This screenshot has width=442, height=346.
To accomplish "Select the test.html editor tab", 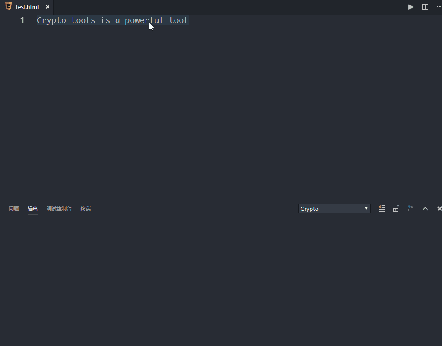I will 27,7.
